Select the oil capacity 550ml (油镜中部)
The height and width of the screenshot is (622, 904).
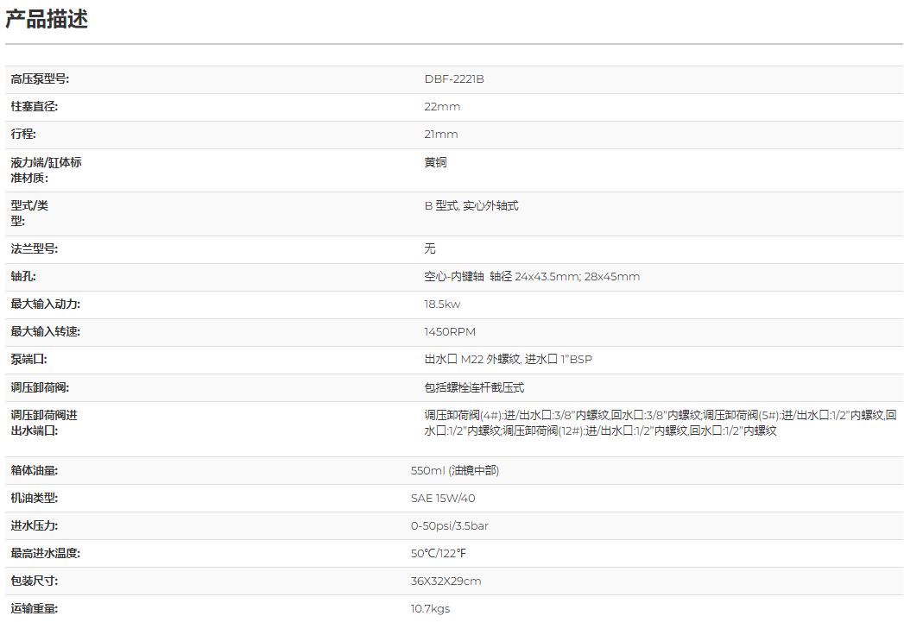(455, 471)
